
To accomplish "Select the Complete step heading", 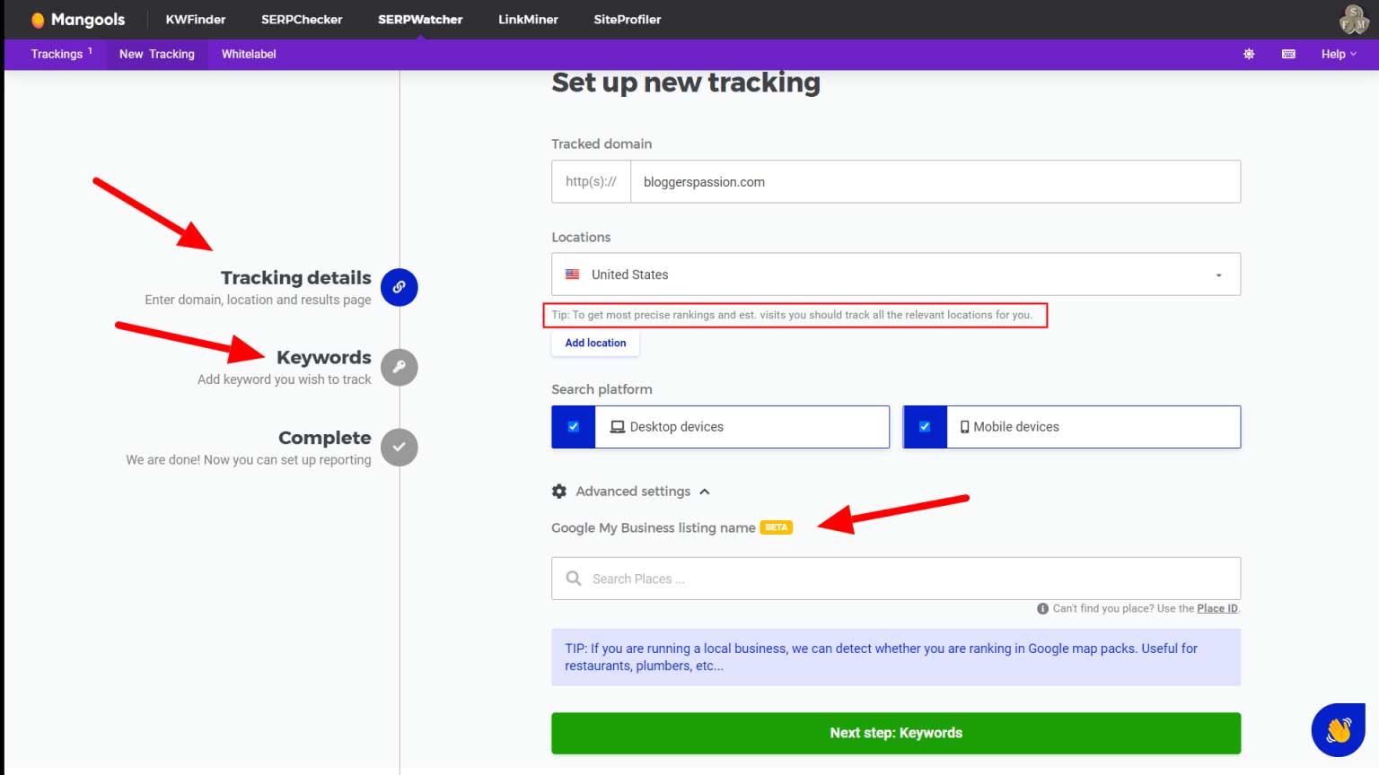I will pyautogui.click(x=325, y=438).
